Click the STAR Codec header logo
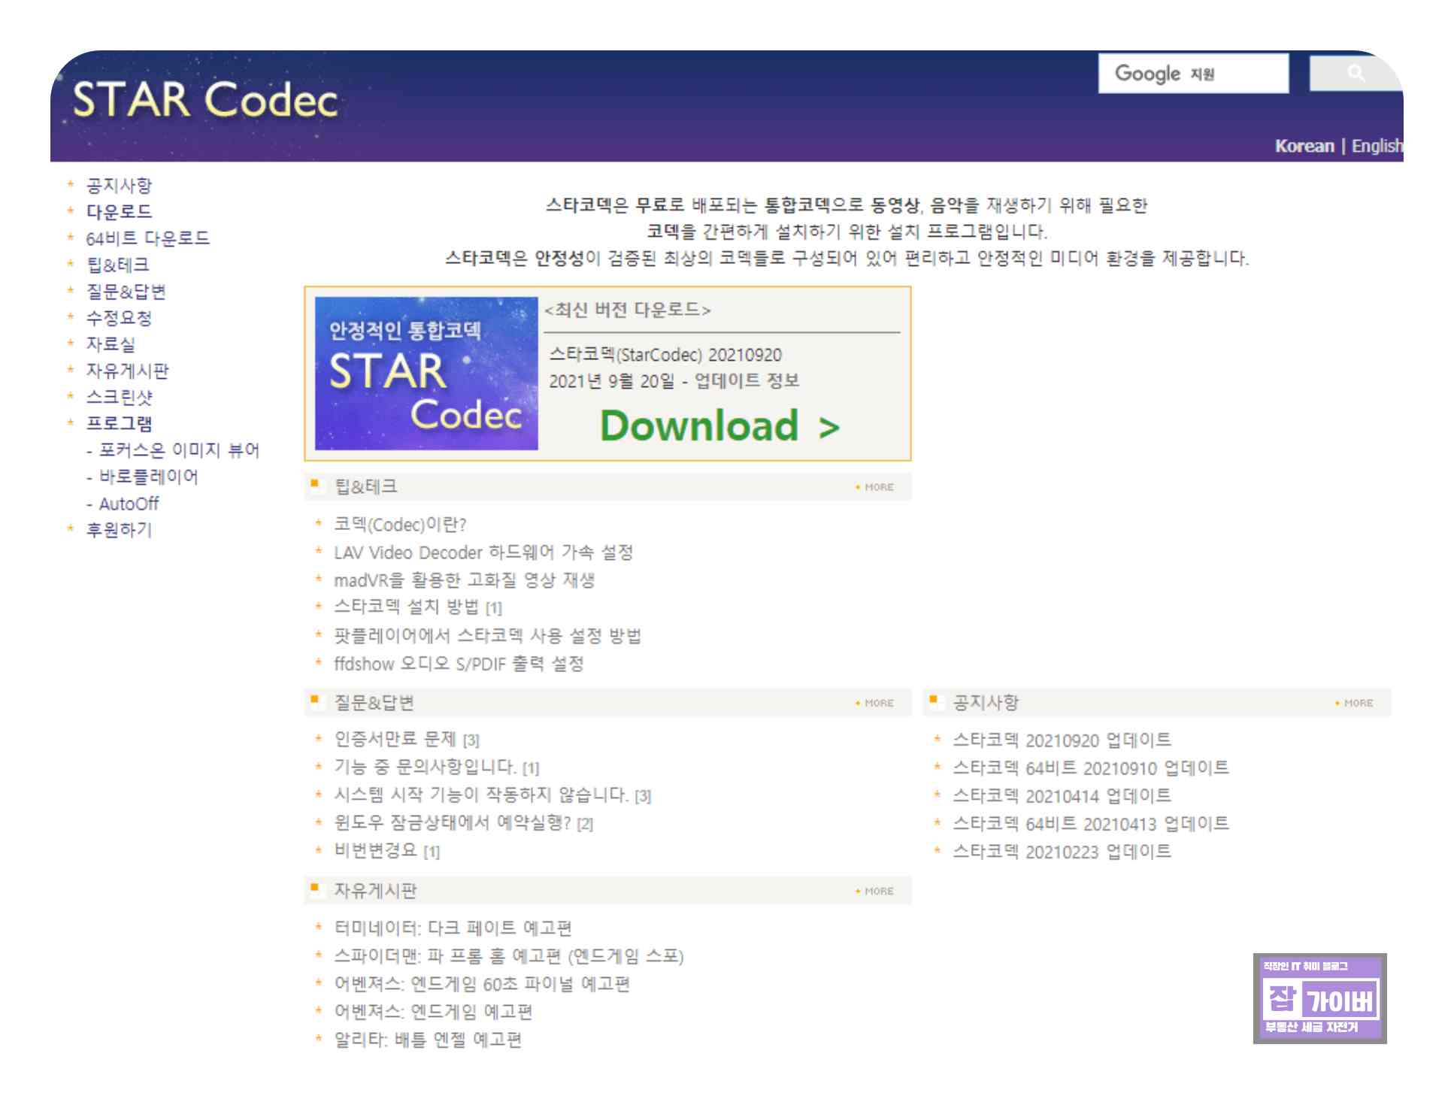The height and width of the screenshot is (1108, 1454). tap(205, 101)
